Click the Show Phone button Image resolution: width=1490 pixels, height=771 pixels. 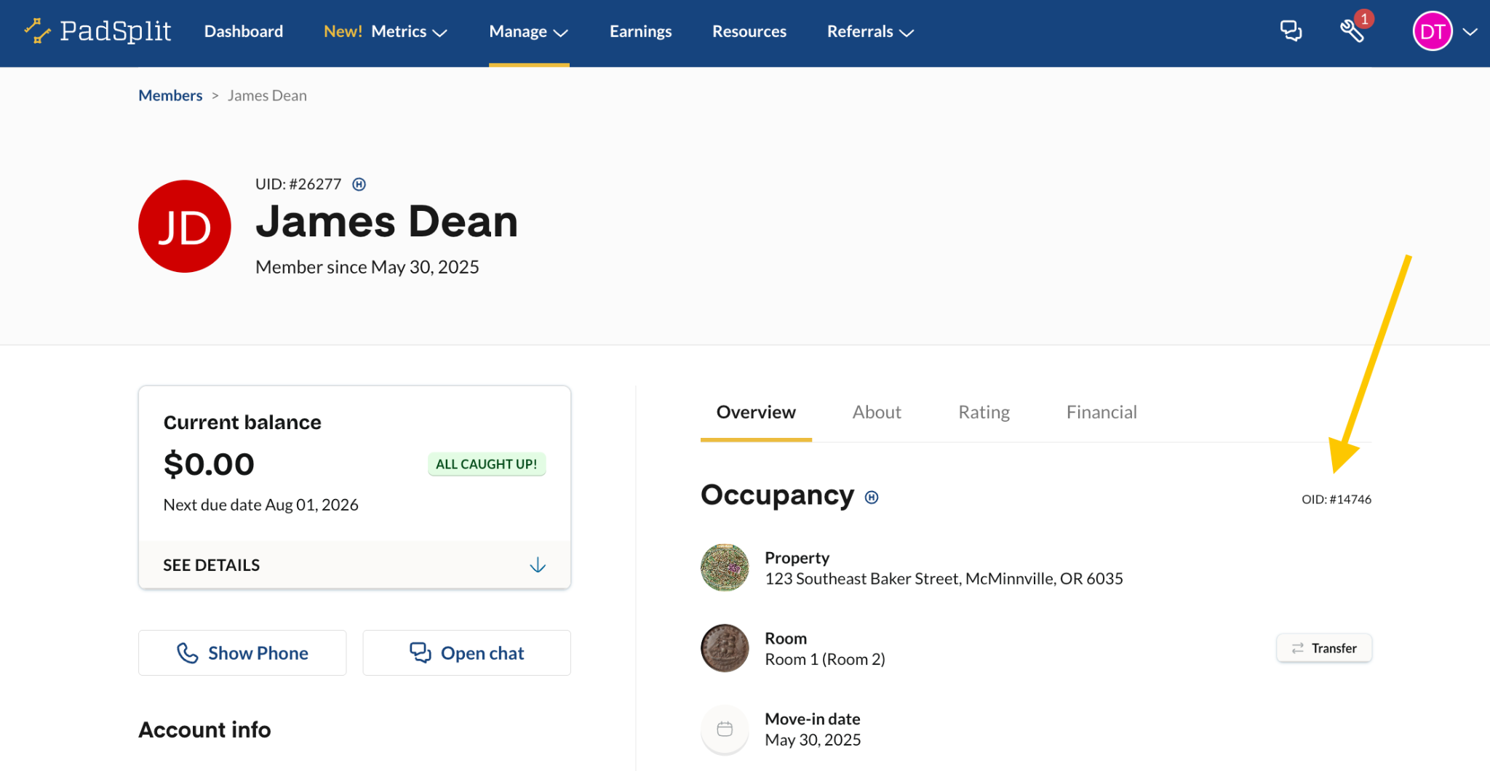pos(242,653)
